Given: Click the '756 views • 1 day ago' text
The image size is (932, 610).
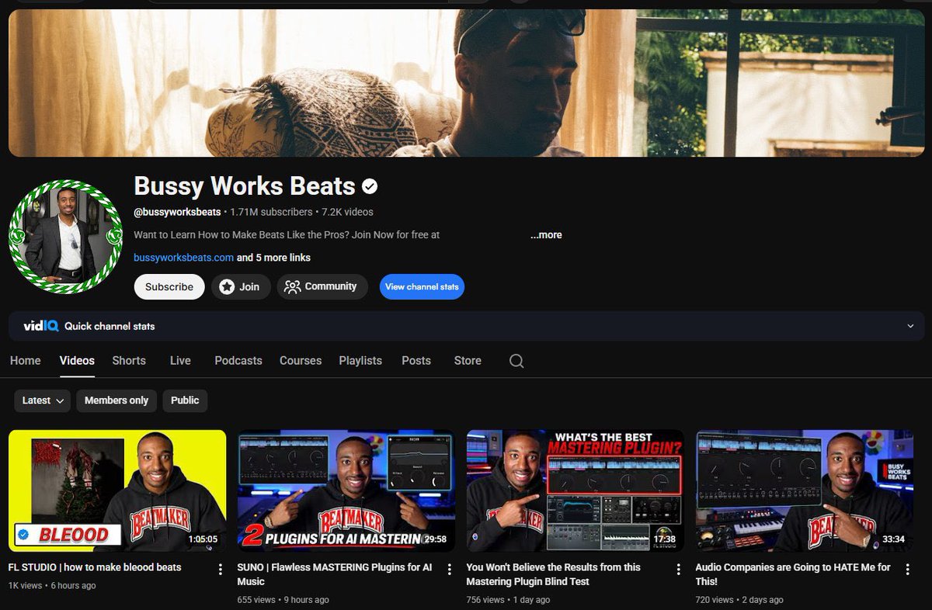Looking at the screenshot, I should pos(509,600).
